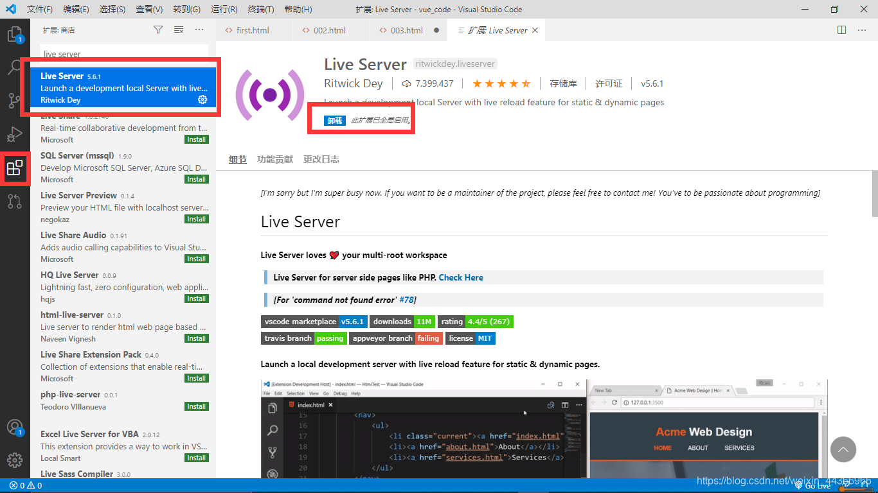The image size is (878, 493).
Task: Install Excel Live Server for VBA
Action: tap(197, 458)
